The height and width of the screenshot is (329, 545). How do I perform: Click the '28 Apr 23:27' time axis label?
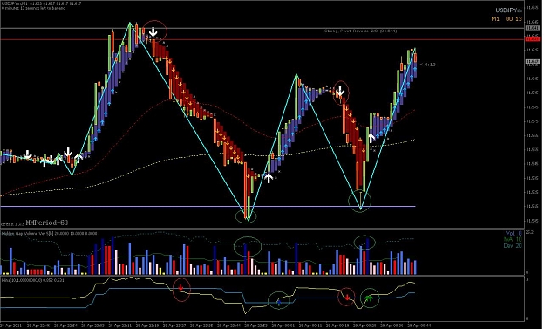[174, 326]
